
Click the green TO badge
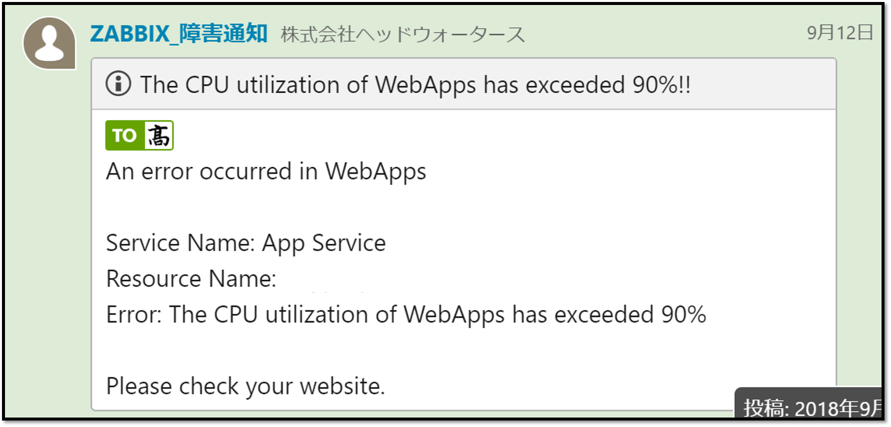(x=125, y=135)
